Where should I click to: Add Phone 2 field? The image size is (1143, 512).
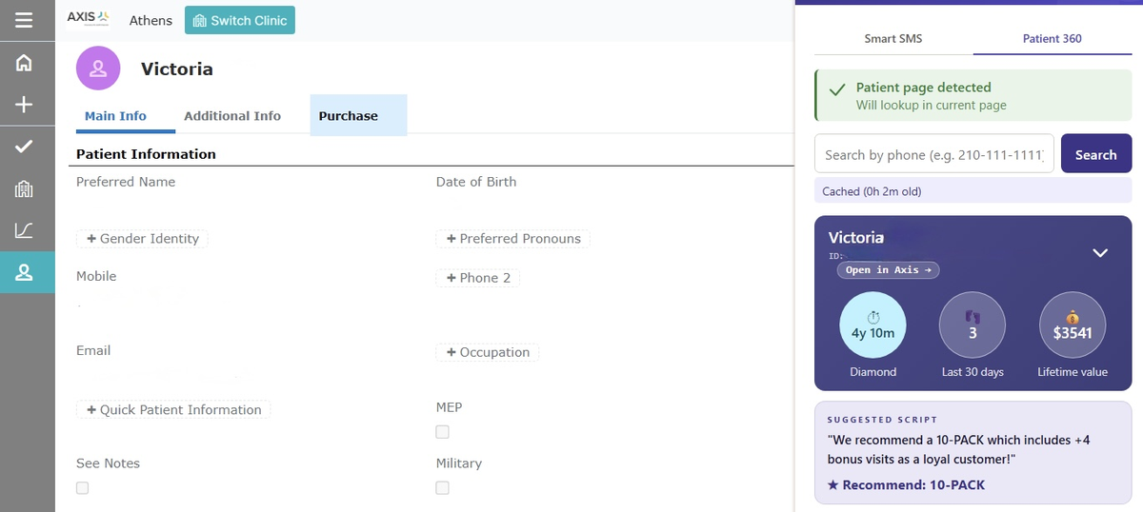478,278
